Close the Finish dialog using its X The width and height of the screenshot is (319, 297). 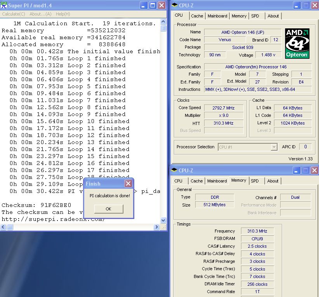(128, 184)
